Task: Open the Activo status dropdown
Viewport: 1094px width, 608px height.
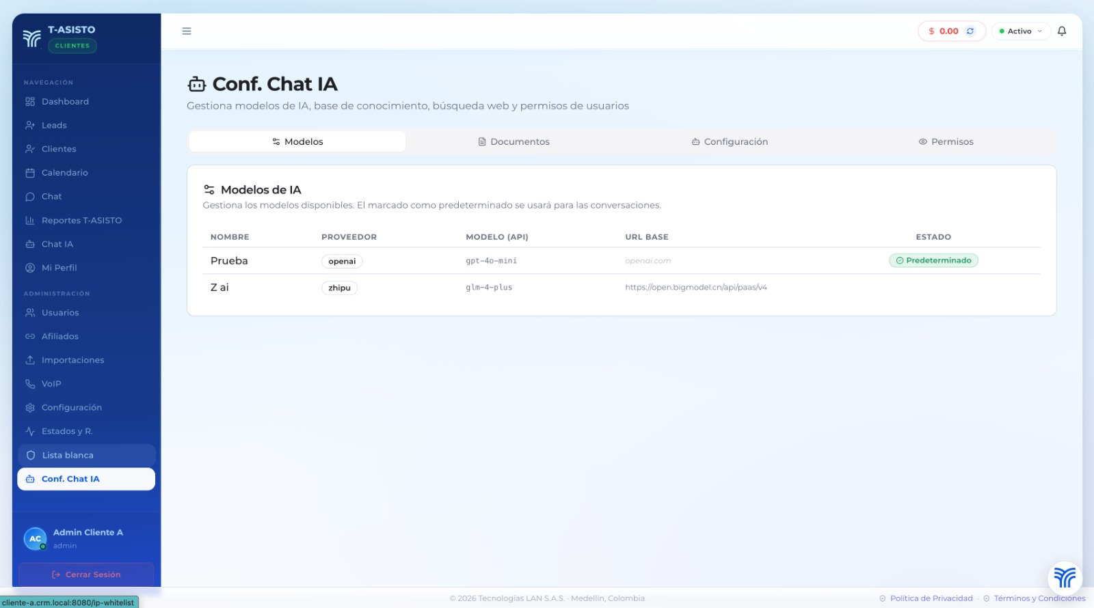Action: click(1020, 31)
